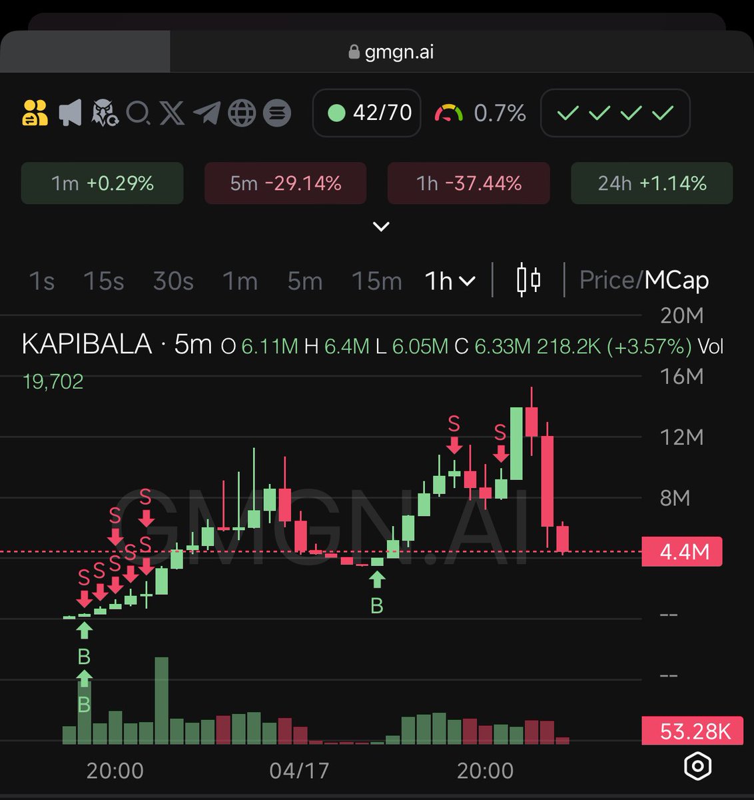The width and height of the screenshot is (754, 800).
Task: Open the owl dev-check icon
Action: [x=105, y=113]
